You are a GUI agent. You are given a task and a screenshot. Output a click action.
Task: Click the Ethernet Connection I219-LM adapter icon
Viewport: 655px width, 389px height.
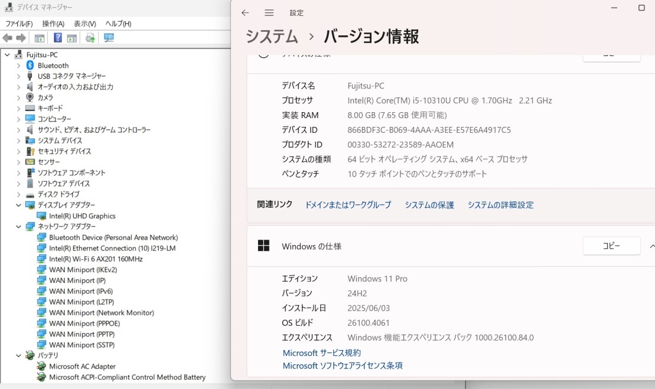(x=41, y=248)
